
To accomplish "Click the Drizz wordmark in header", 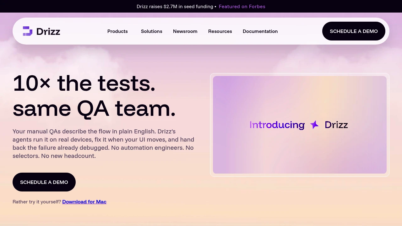I will point(48,31).
